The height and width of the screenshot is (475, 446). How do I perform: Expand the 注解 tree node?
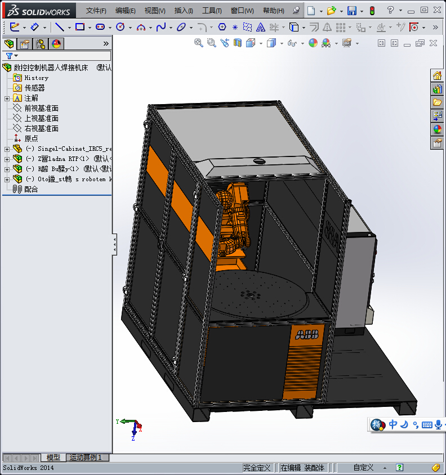[7, 98]
